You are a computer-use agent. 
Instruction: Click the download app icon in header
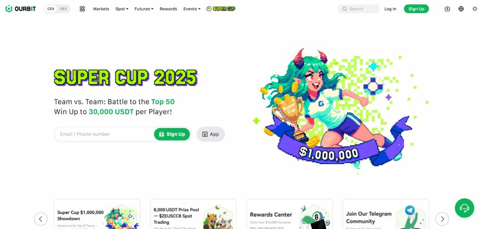(447, 9)
